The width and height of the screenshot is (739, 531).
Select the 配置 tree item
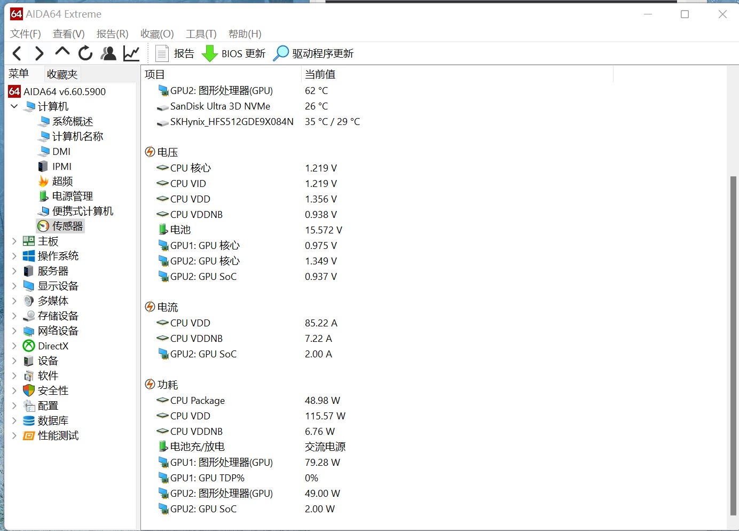(48, 405)
